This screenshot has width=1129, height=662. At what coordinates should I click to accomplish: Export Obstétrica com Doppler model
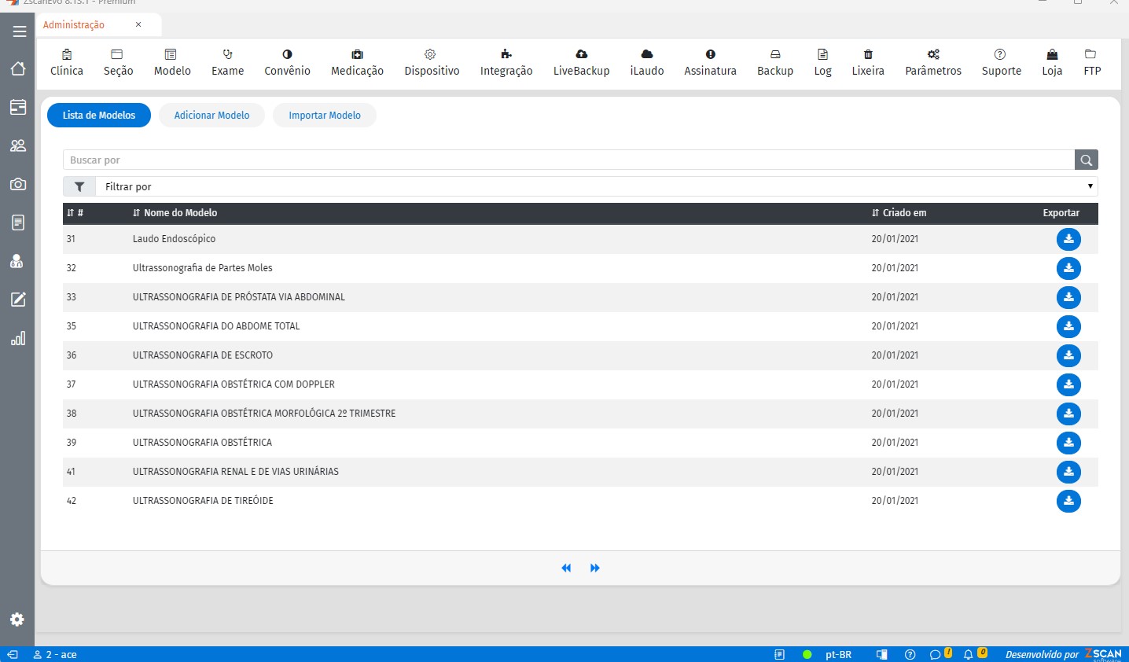1068,384
